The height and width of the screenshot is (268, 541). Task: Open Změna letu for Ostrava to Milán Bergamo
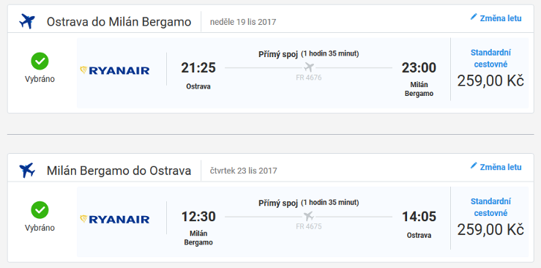click(496, 18)
